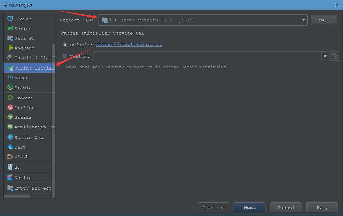343x216 pixels.
Task: Click the JDK folder icon in SDK field
Action: tap(104, 20)
